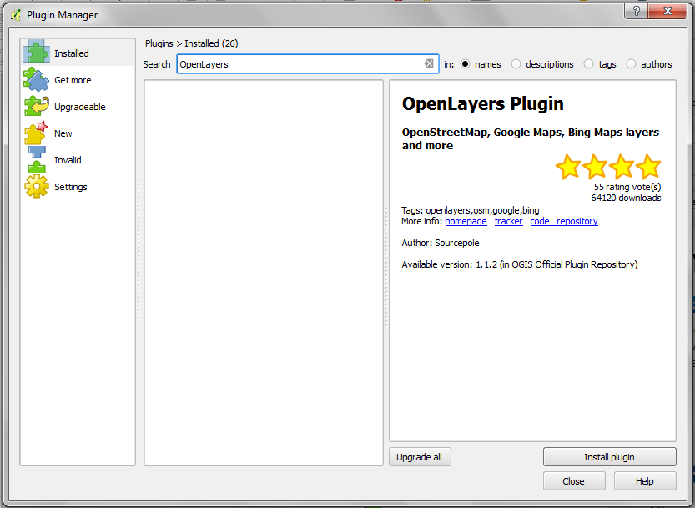Close the Plugin Manager window
The width and height of the screenshot is (695, 508).
point(667,11)
